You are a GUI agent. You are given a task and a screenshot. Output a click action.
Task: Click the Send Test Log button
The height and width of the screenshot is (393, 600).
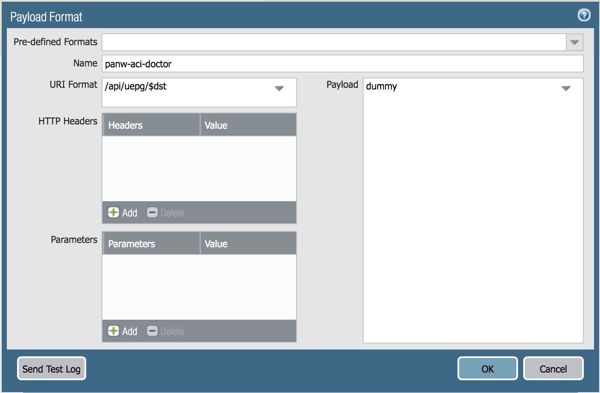[x=52, y=369]
